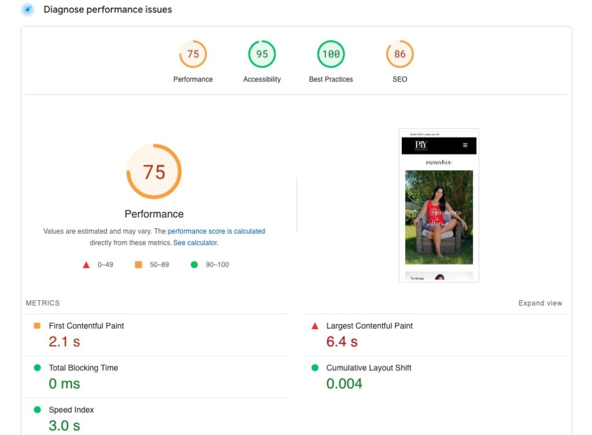Select the Cumulative Layout Shift metric
Screen dimensions: 592x435
pyautogui.click(x=369, y=368)
